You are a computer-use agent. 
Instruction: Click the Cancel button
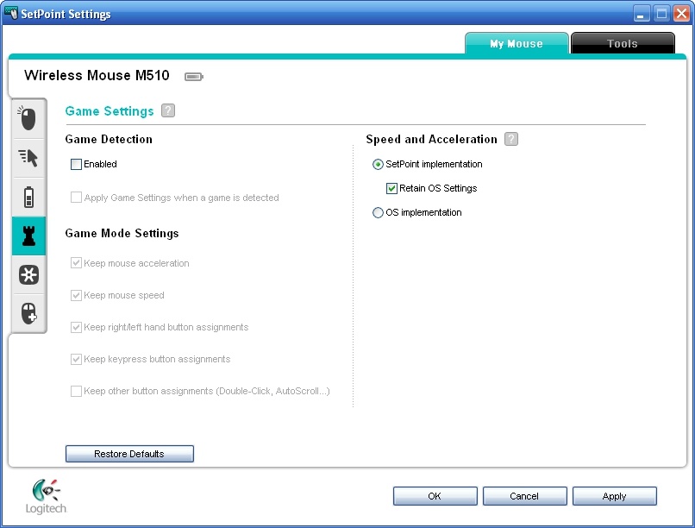524,496
